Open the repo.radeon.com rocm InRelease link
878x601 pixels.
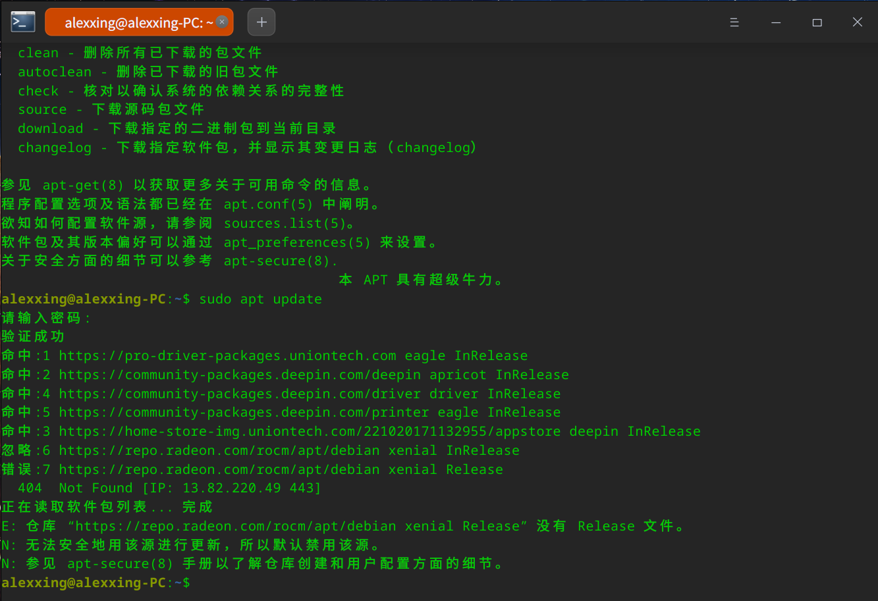pyautogui.click(x=224, y=450)
